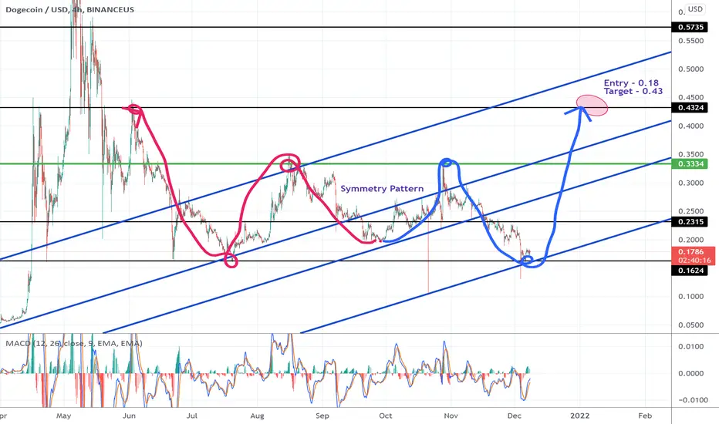Click the Dogecoin / USD symbol title
This screenshot has height=424, width=719.
(69, 9)
